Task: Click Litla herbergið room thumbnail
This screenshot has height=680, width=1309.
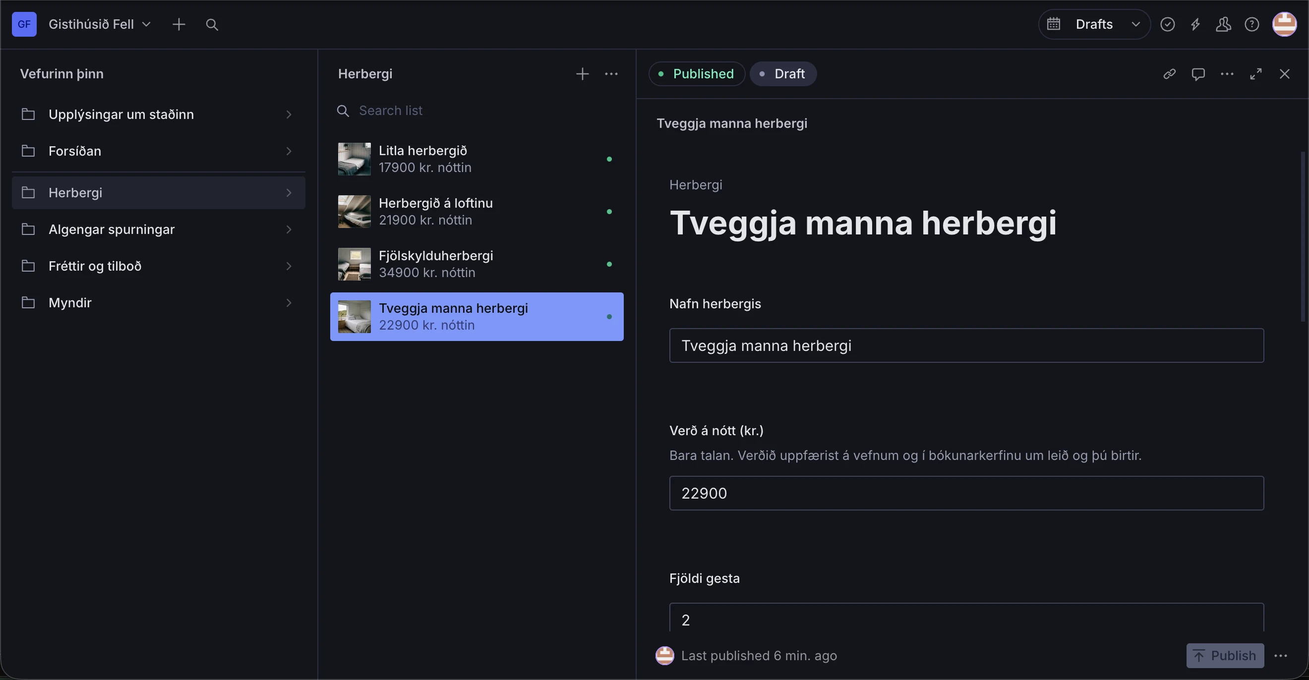Action: click(x=354, y=159)
